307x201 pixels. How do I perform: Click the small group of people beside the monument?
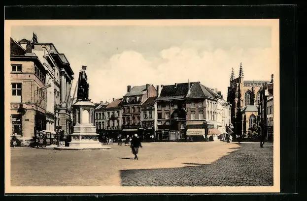coord(37,142)
